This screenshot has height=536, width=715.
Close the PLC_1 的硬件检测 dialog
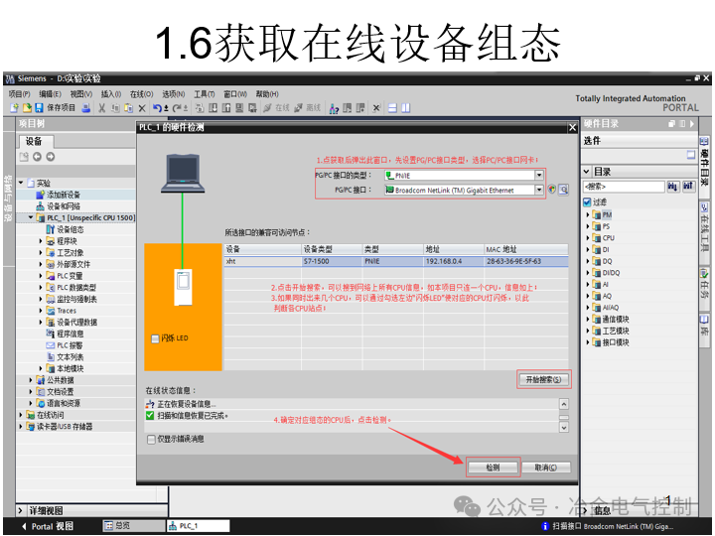click(572, 128)
